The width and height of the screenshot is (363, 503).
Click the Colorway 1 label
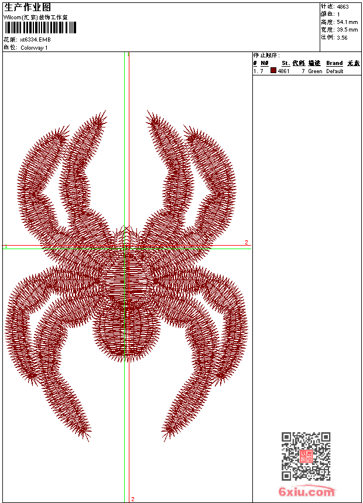pos(34,48)
